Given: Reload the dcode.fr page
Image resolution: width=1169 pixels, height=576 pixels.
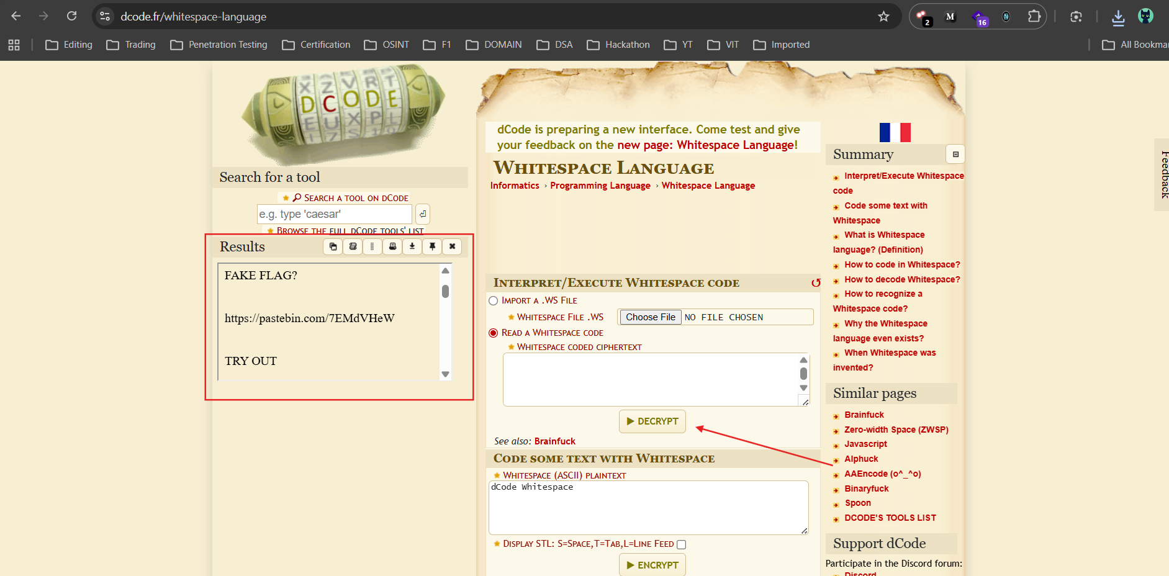Looking at the screenshot, I should click(x=71, y=16).
